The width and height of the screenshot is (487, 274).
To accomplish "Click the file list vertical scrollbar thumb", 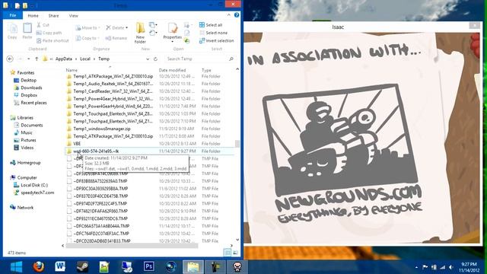I will click(x=237, y=144).
